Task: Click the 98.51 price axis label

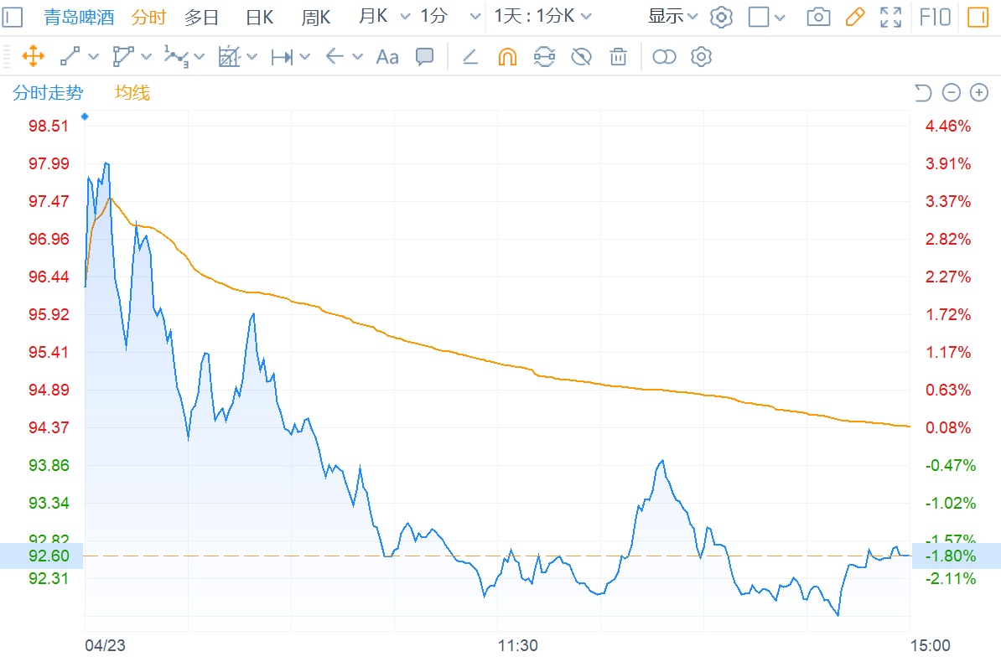Action: click(x=49, y=126)
